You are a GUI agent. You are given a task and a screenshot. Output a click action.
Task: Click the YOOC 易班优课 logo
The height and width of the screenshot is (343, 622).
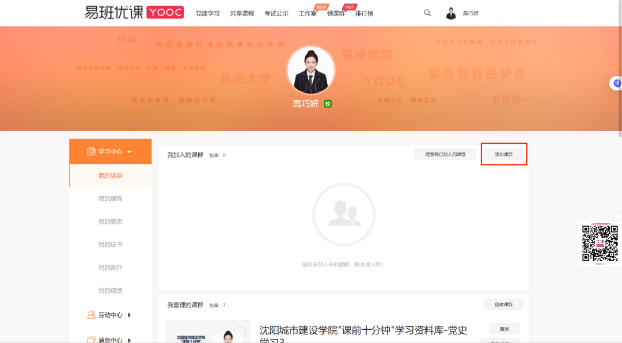(134, 12)
